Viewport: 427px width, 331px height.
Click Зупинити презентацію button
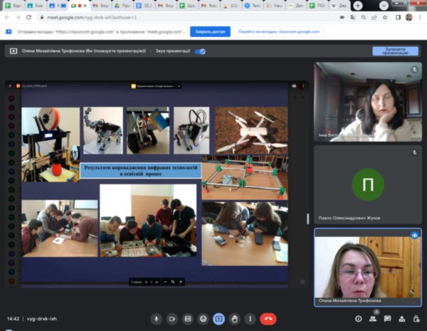coord(395,51)
